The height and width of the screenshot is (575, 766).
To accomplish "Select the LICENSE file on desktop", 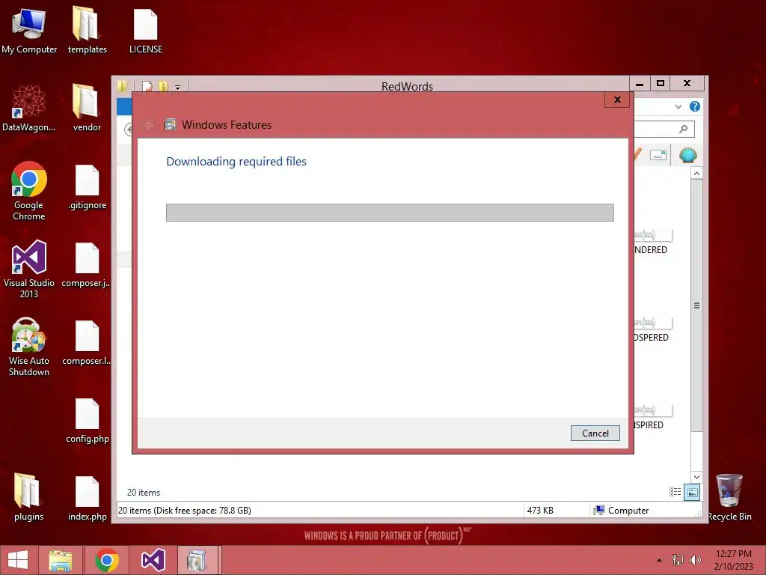I will (146, 30).
